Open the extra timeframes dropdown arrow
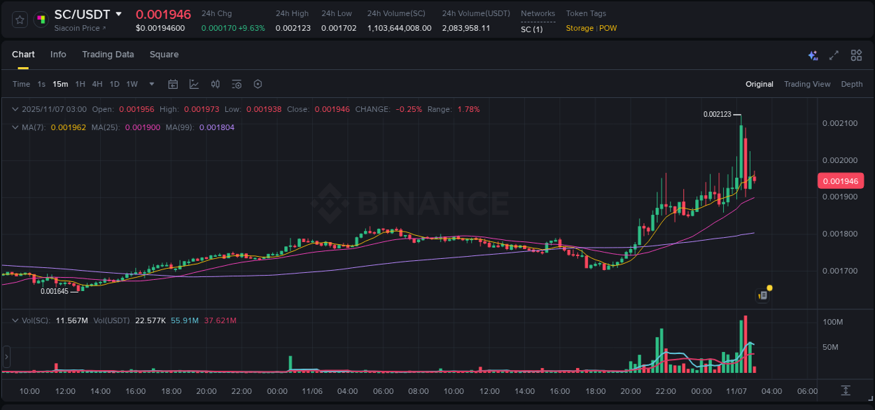Screen dimensions: 875x410 (150, 84)
